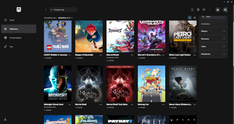The height and width of the screenshot is (124, 234).
Task: Open options menu for Mortal Shell Tech Beta
Action: 132,104
